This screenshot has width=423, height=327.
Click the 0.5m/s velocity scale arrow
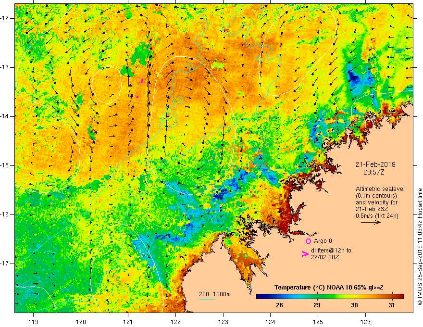pyautogui.click(x=371, y=222)
